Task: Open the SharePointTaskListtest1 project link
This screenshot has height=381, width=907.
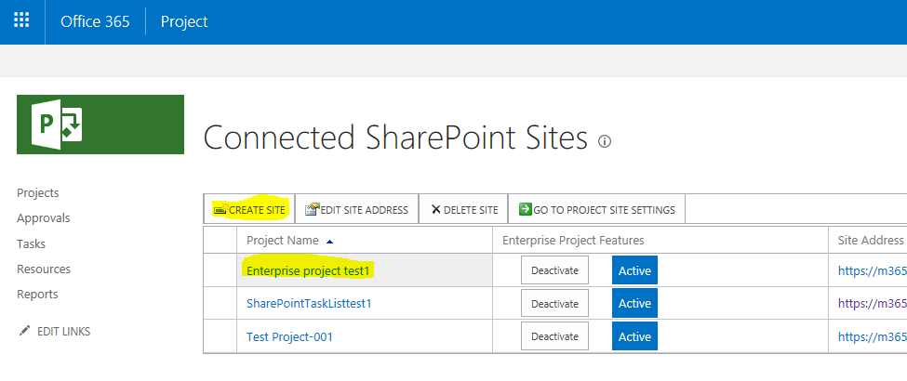Action: click(309, 304)
